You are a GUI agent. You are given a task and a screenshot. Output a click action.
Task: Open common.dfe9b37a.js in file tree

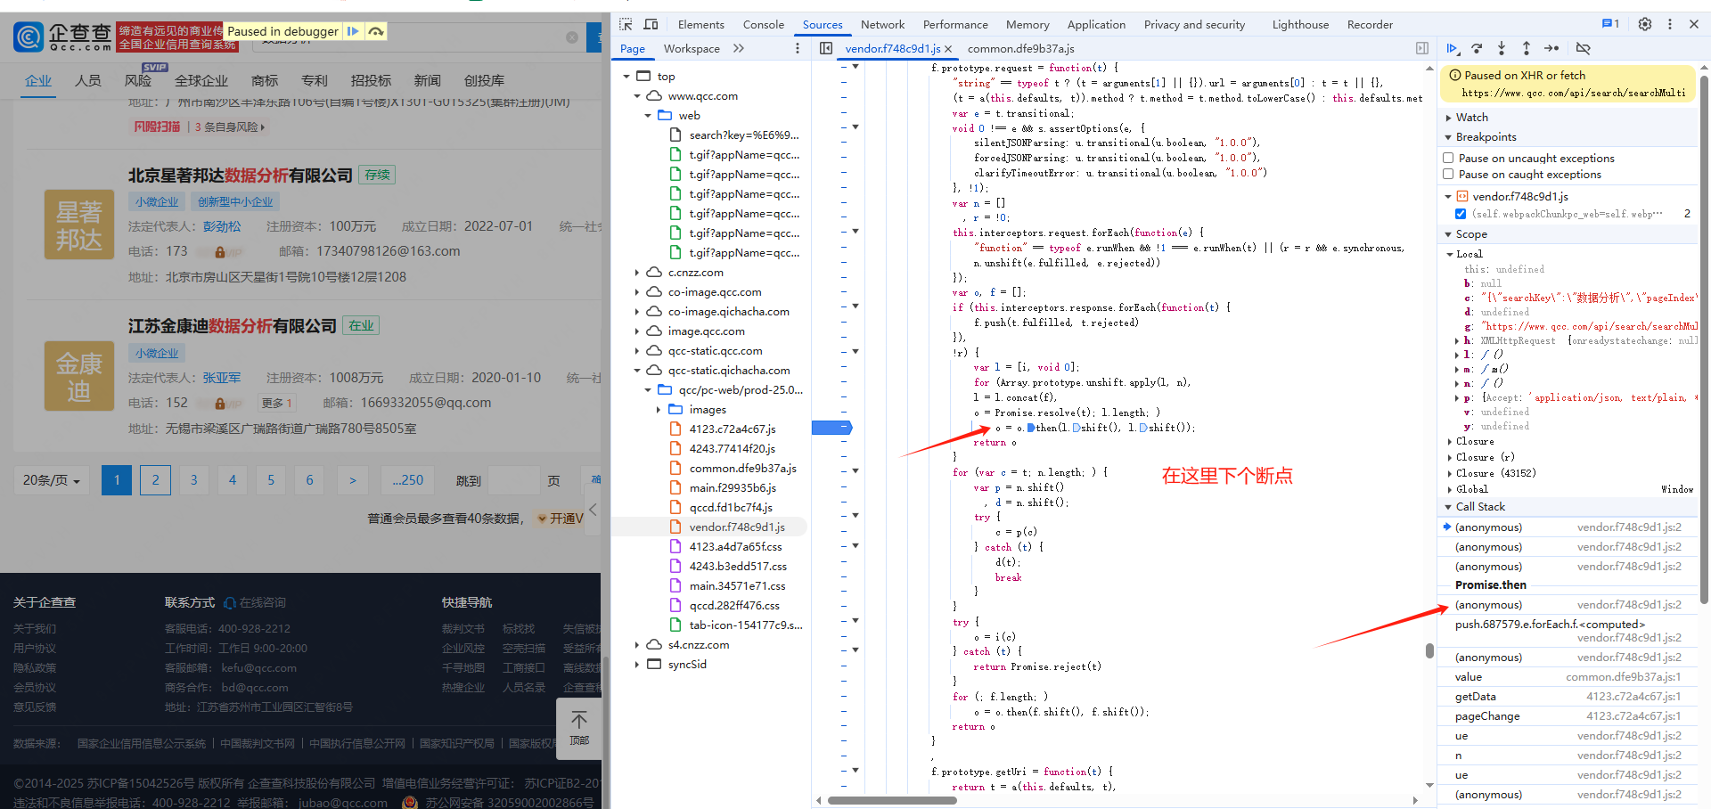pos(742,469)
